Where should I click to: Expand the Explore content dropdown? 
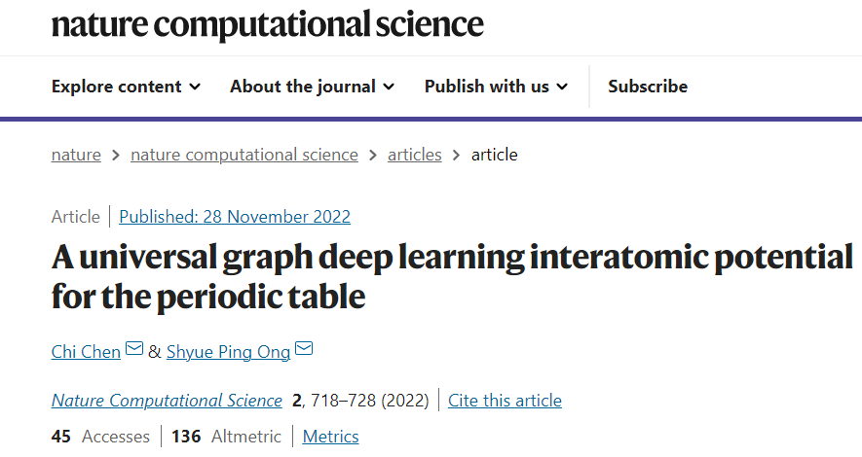(x=126, y=87)
